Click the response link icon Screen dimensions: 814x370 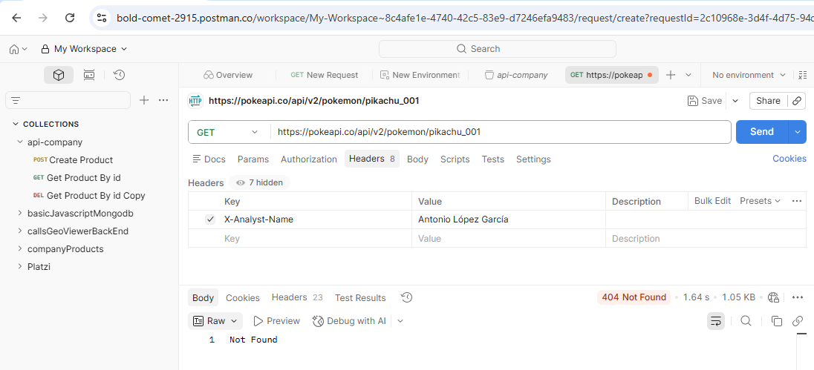pyautogui.click(x=798, y=321)
